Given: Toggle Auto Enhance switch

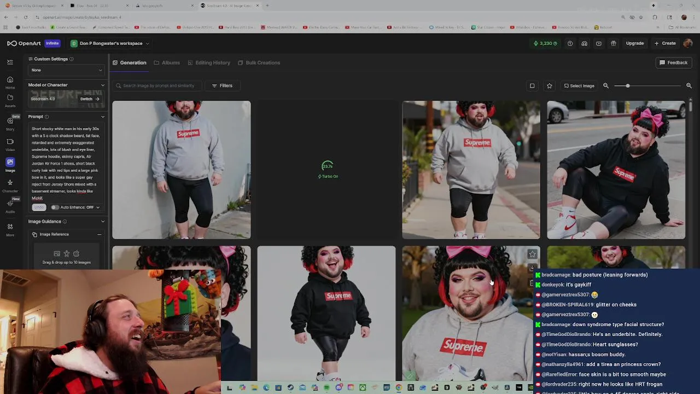Looking at the screenshot, I should (x=55, y=207).
